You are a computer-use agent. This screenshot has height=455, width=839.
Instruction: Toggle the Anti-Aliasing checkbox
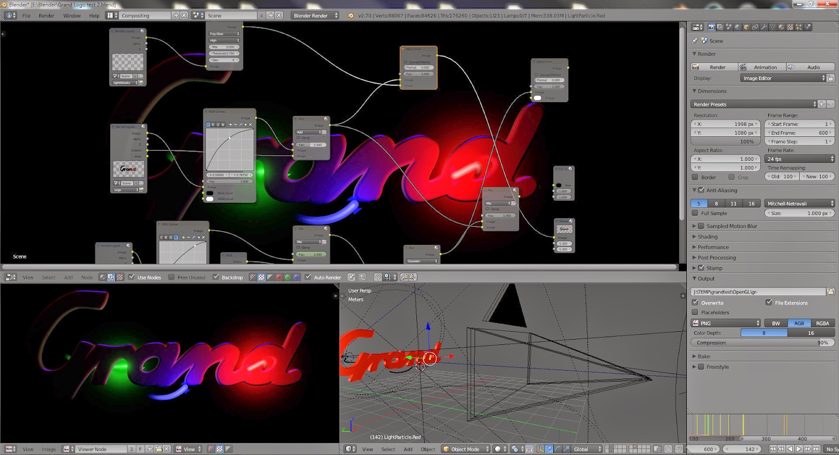[701, 190]
